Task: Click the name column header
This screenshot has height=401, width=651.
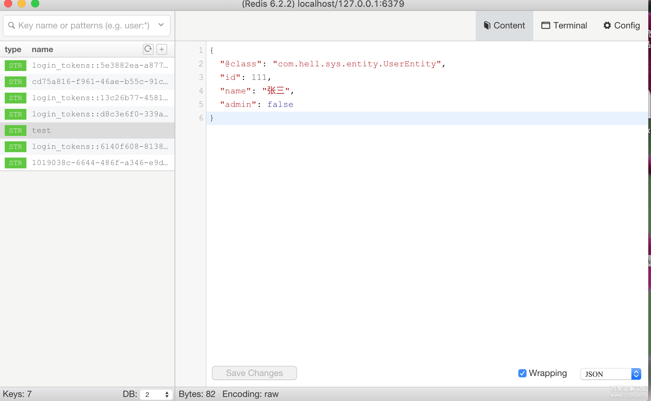Action: click(x=42, y=49)
